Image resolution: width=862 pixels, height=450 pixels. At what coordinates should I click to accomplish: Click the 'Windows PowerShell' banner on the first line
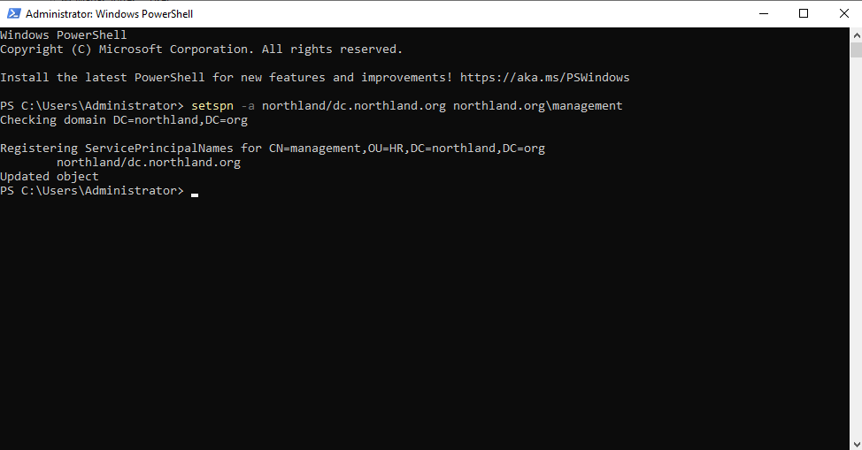(64, 35)
